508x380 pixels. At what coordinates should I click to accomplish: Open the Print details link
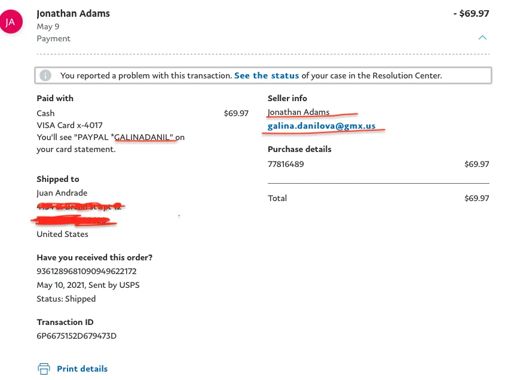click(x=82, y=369)
